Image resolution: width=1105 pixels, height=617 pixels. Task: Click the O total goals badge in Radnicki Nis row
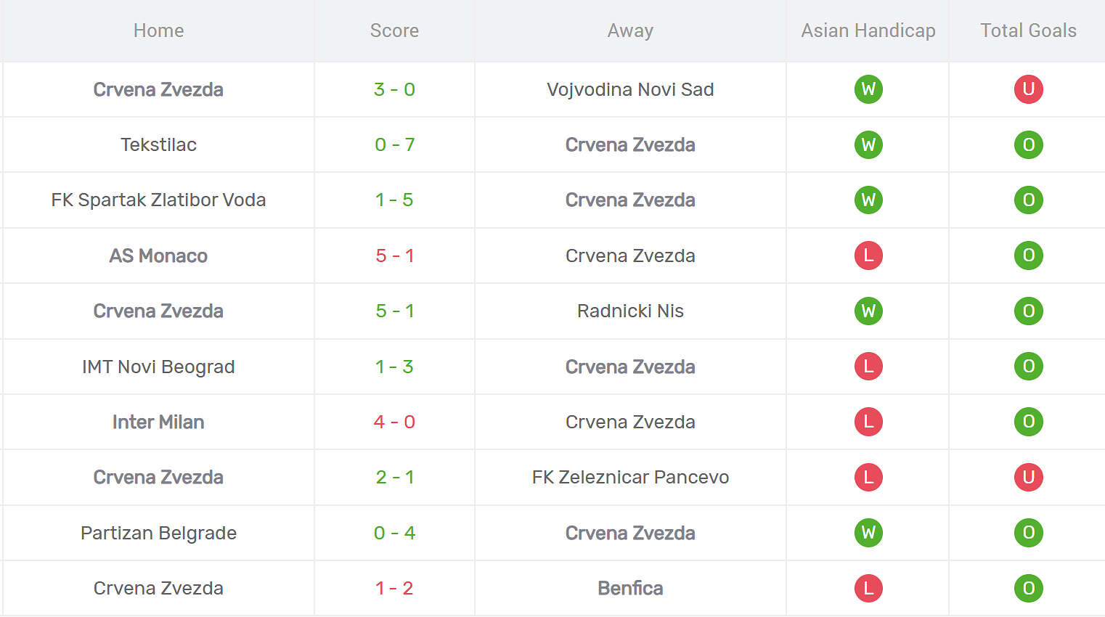pos(1028,311)
